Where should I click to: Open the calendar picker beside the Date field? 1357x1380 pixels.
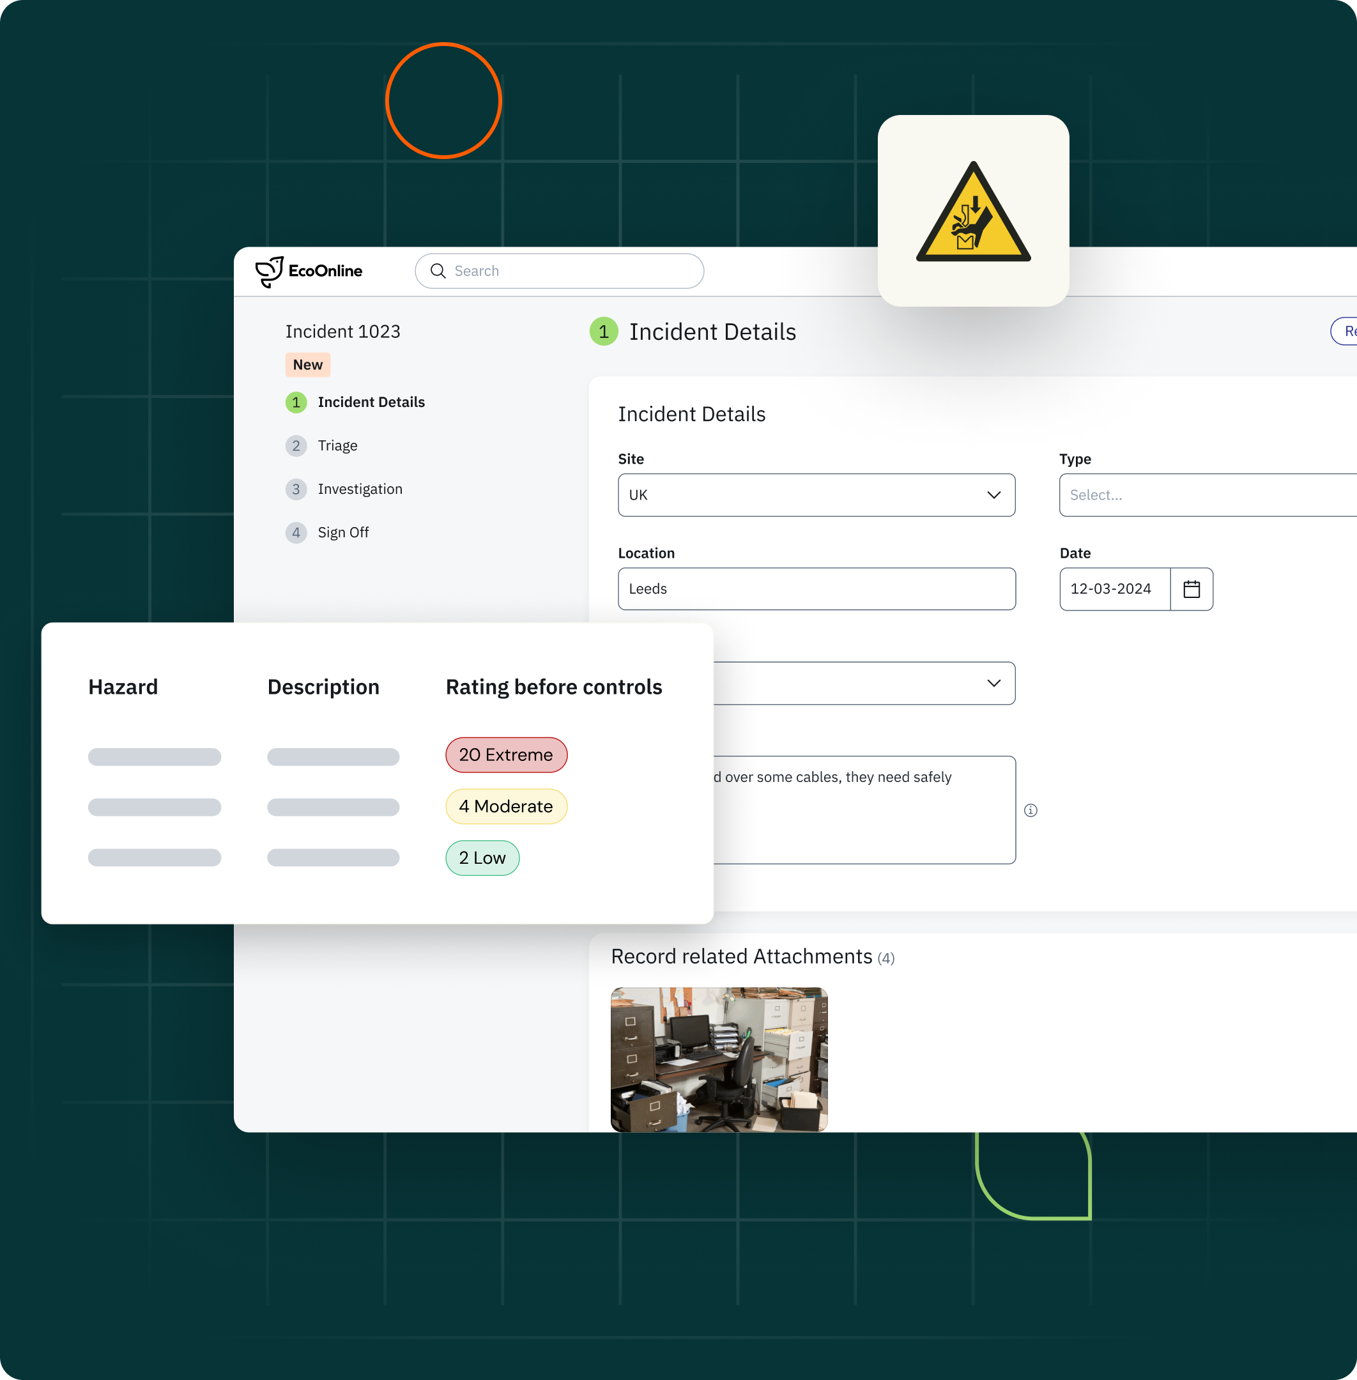point(1192,589)
